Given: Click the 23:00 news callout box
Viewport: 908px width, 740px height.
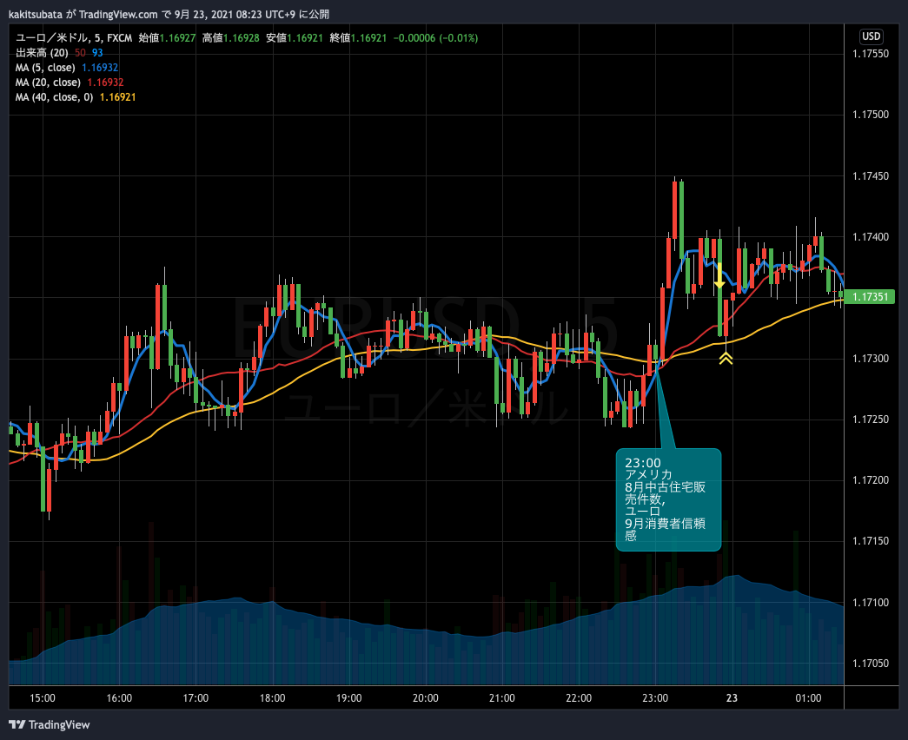Looking at the screenshot, I should 668,499.
